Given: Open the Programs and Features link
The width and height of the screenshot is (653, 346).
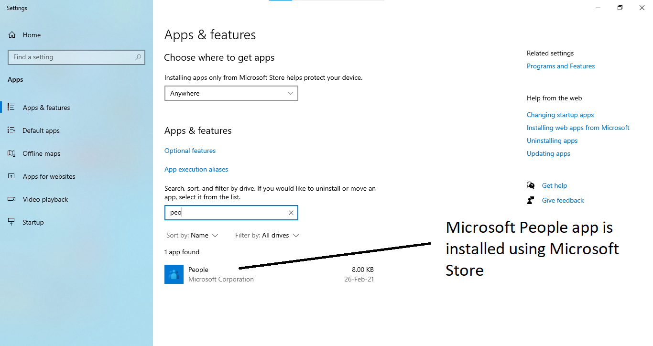Looking at the screenshot, I should [x=561, y=66].
